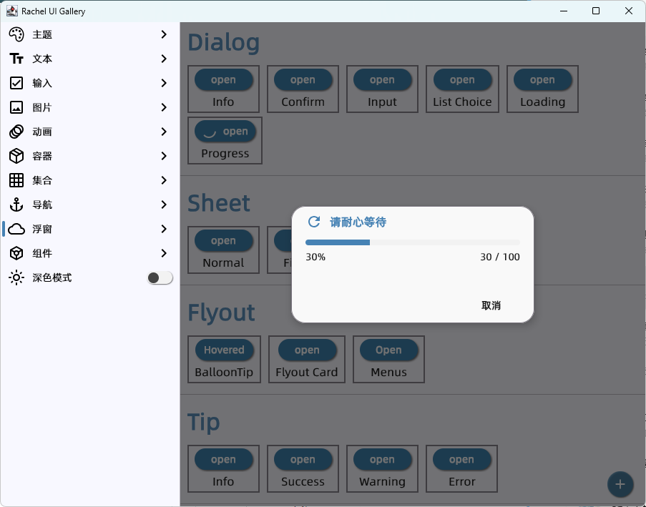Click the Hovered BalloonTip button
The height and width of the screenshot is (507, 646).
coord(224,350)
